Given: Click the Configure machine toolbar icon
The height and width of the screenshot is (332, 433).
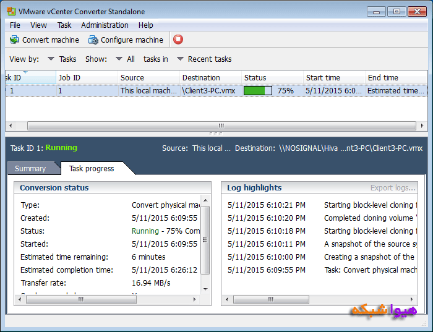Looking at the screenshot, I should 93,40.
